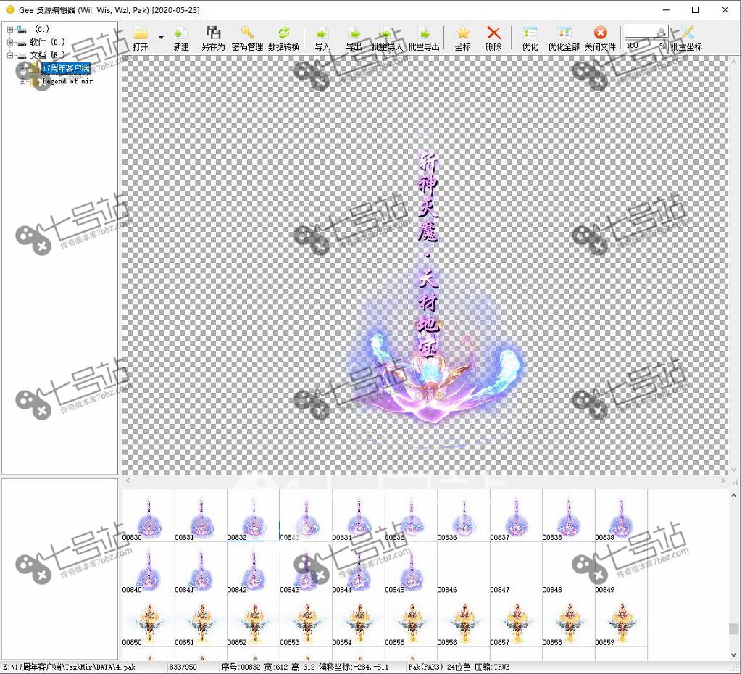742x674 pixels.
Task: Click the magnifier search input field
Action: coord(646,32)
